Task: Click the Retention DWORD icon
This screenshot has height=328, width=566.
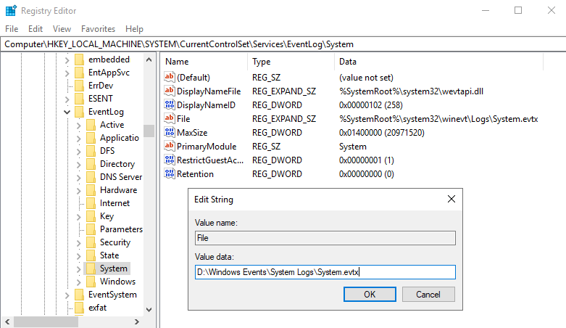Action: click(x=170, y=173)
